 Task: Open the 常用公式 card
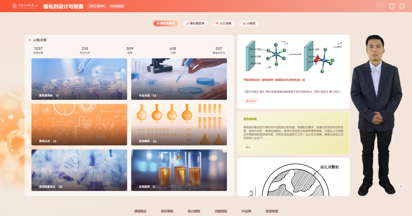pyautogui.click(x=79, y=124)
